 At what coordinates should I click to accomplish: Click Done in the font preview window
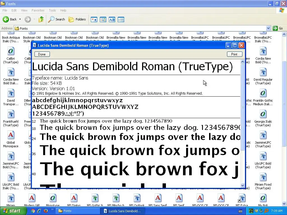(42, 54)
